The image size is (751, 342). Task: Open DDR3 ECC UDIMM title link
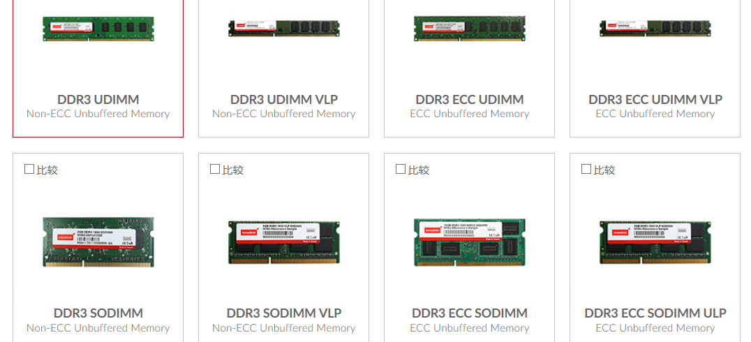tap(469, 100)
